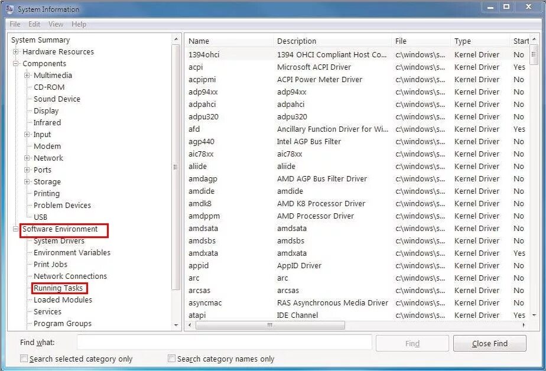Open the Edit menu

[x=34, y=24]
